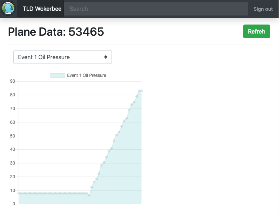Click the Sign out link

(263, 9)
